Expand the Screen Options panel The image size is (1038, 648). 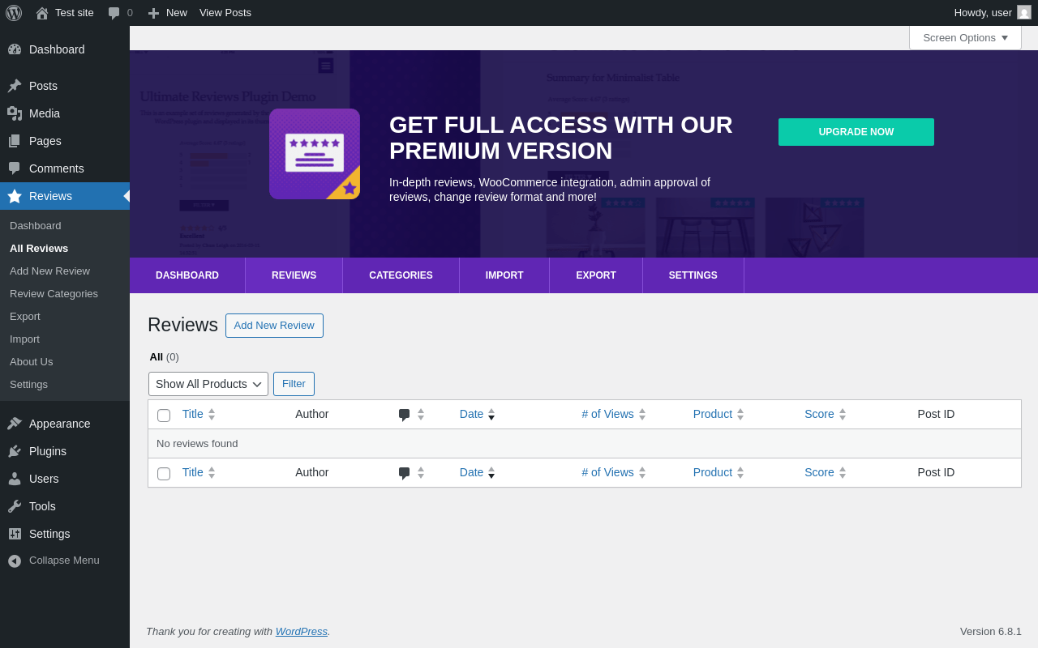click(x=965, y=37)
